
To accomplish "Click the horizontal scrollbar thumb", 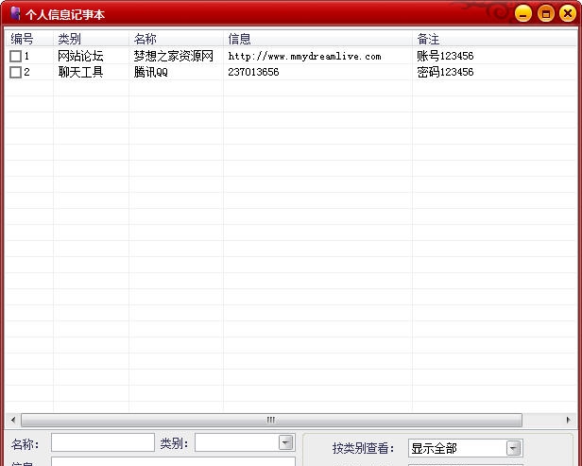I will click(271, 420).
